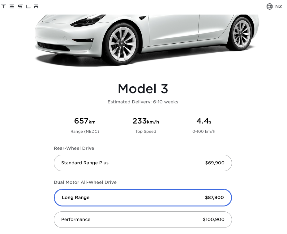This screenshot has width=287, height=234.
Task: Open the globe region selector icon
Action: pyautogui.click(x=269, y=6)
